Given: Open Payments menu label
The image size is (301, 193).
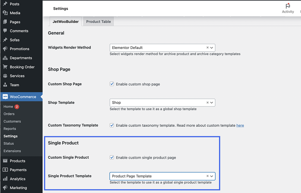Looking at the screenshot, I should [18, 170].
